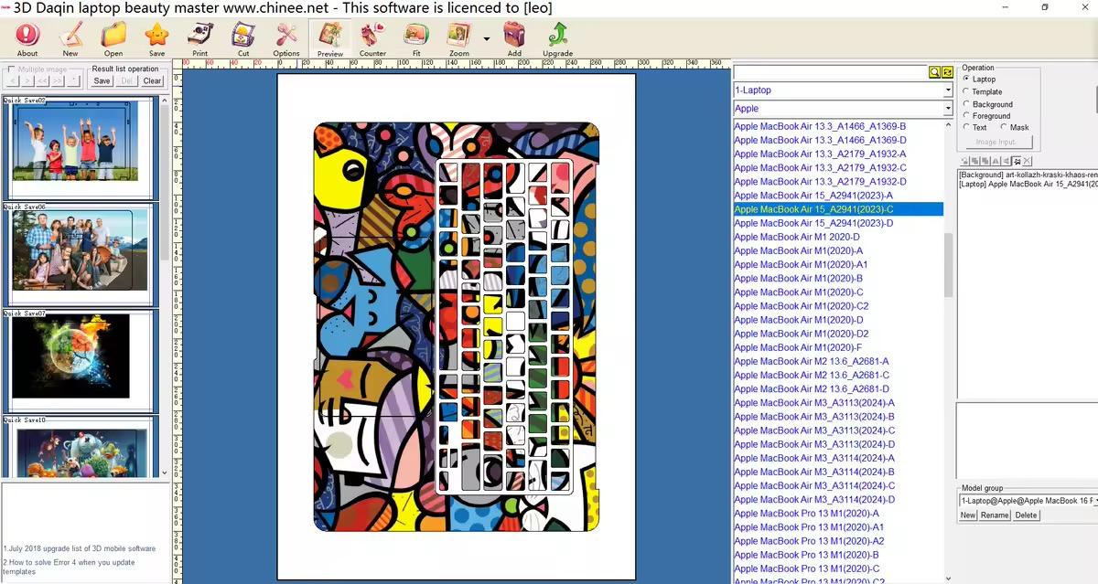
Task: Click the Add toolbar icon
Action: pyautogui.click(x=514, y=38)
